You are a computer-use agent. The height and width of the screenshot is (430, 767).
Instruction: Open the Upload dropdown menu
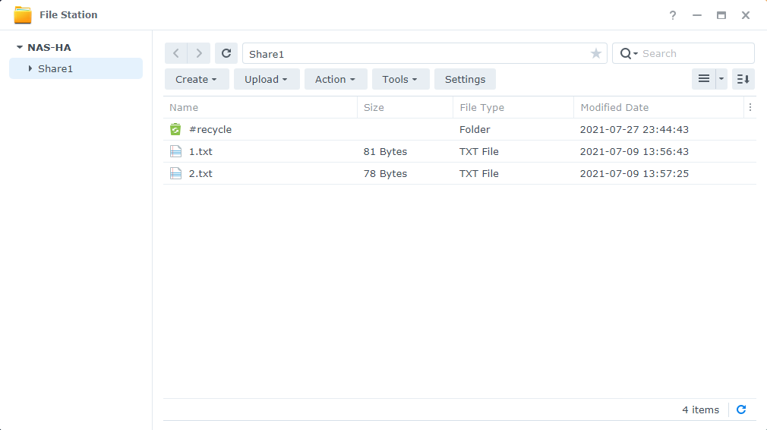[266, 79]
